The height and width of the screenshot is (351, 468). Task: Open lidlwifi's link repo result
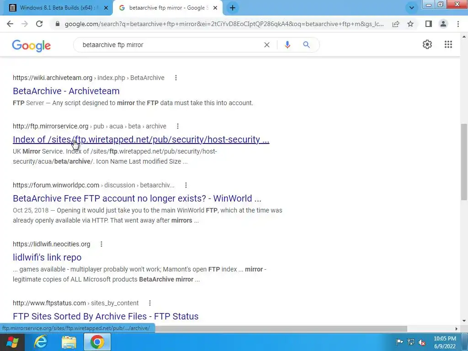[47, 257]
